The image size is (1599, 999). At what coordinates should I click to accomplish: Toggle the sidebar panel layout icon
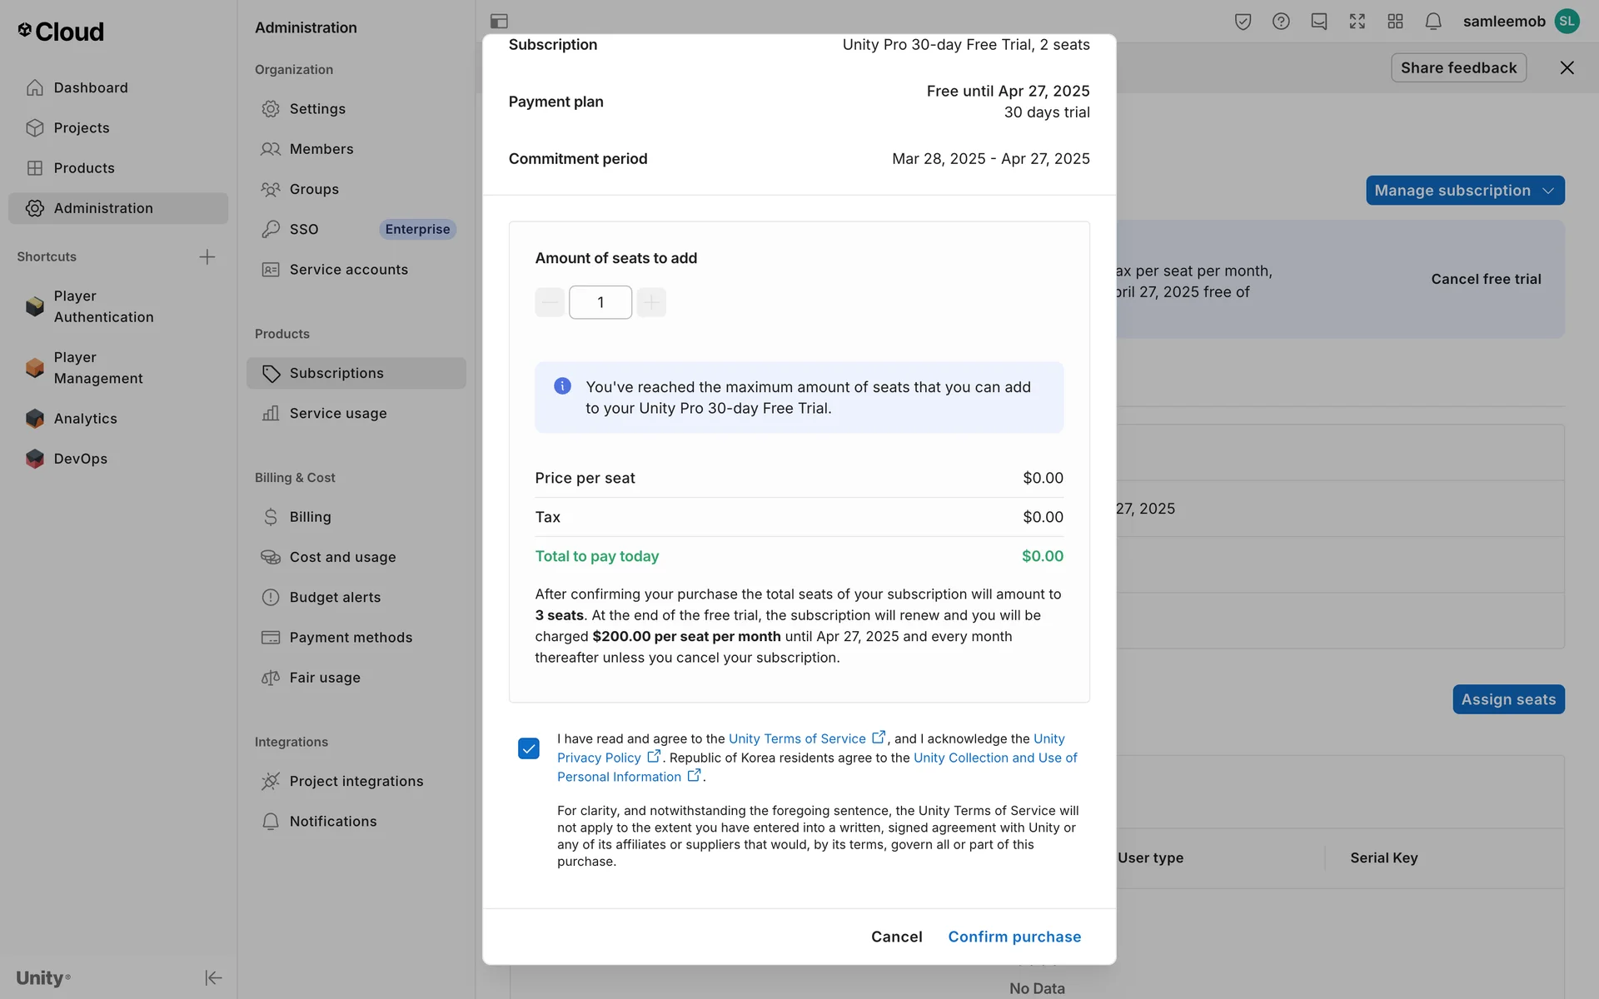[499, 22]
